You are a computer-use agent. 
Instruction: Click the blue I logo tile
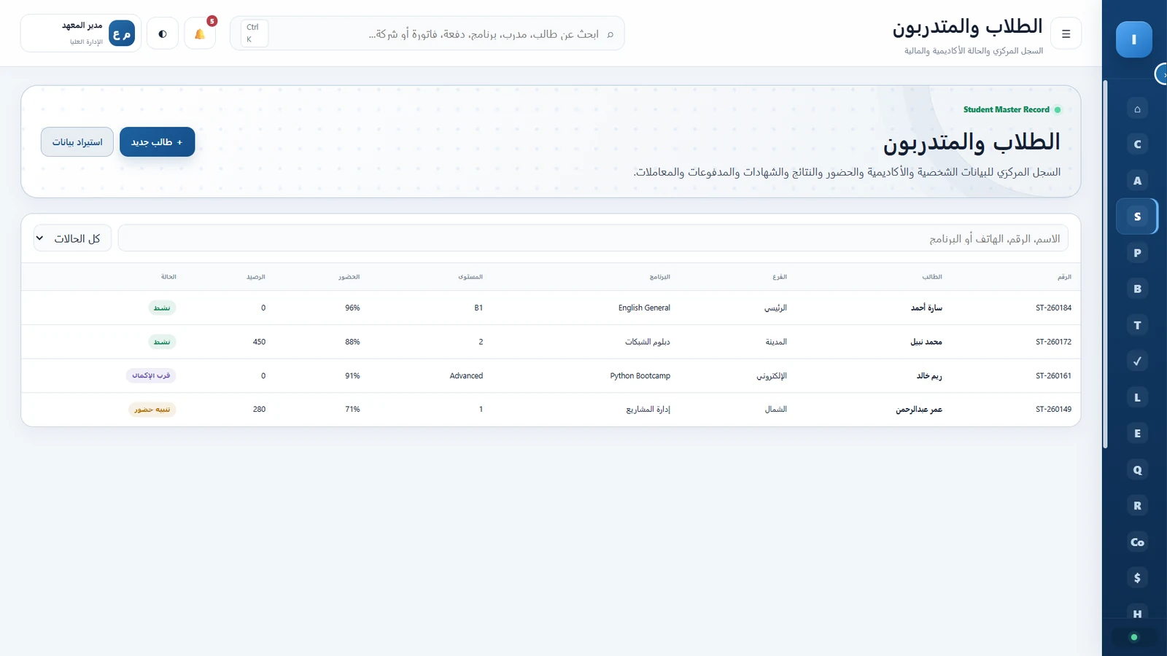pyautogui.click(x=1133, y=39)
